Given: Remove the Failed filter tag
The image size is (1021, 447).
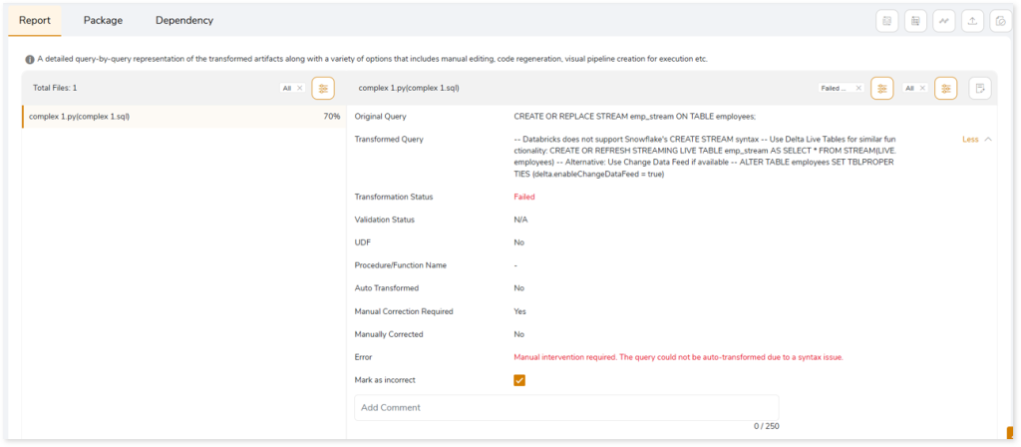Looking at the screenshot, I should (x=858, y=88).
